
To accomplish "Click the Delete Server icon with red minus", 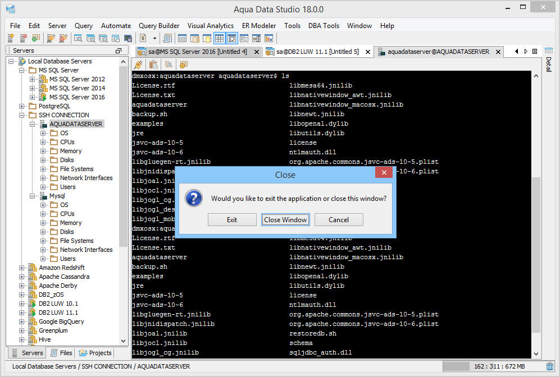I will [23, 38].
